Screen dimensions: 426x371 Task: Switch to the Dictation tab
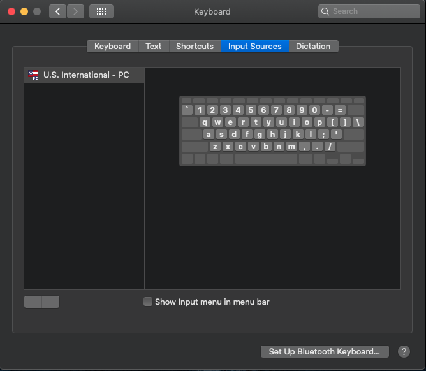(313, 46)
